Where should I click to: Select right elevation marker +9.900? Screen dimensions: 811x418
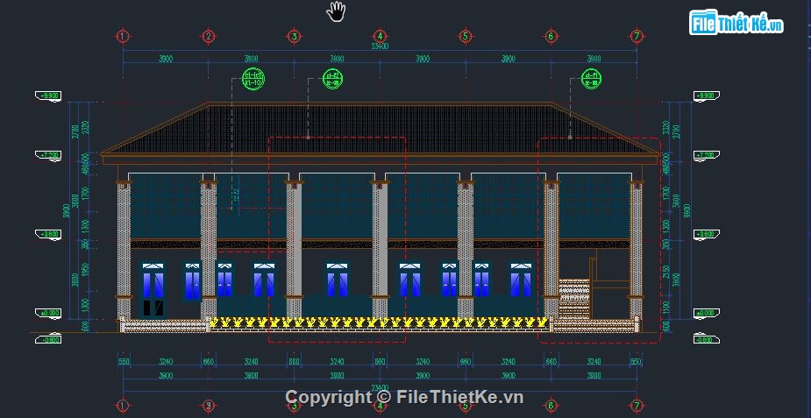pos(706,96)
